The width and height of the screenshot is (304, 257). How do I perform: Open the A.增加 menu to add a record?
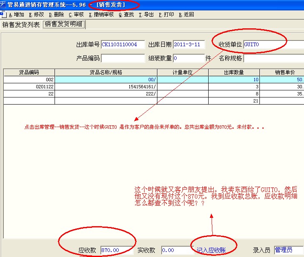tap(17, 15)
